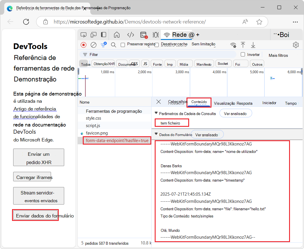Stop recording network log

tap(83, 45)
